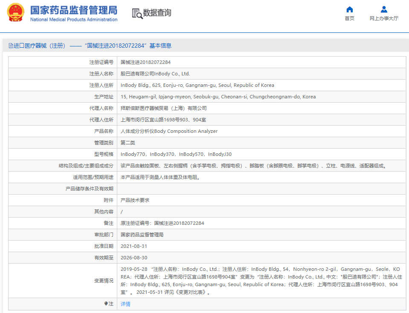Click the document icon before 进口医疗器械
The height and width of the screenshot is (313, 409).
11,46
